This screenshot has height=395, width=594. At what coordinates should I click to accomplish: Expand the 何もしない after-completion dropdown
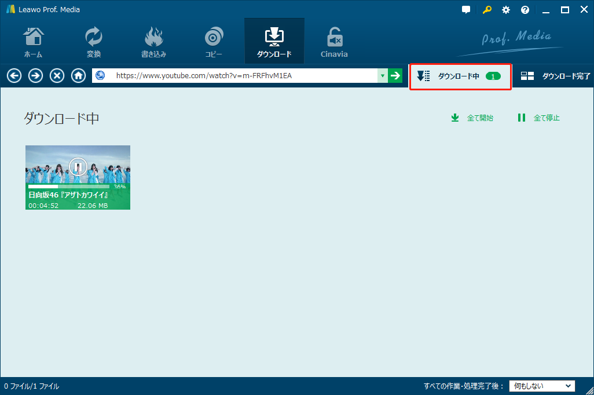(x=542, y=386)
